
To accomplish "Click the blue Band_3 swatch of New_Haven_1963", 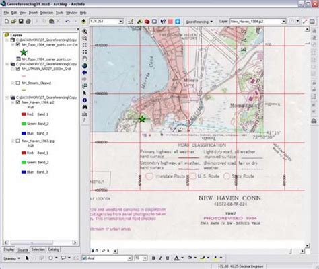I will 24,172.
